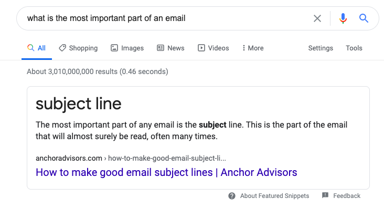
Task: Click the blue magnifier search button
Action: click(x=364, y=18)
